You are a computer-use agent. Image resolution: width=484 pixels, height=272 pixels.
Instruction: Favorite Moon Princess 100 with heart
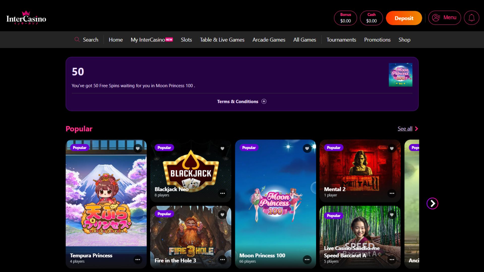point(307,148)
